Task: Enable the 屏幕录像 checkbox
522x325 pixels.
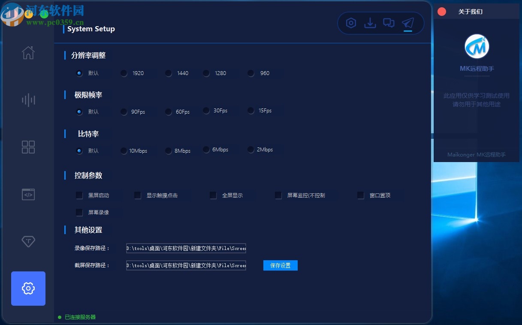Action: click(x=79, y=212)
